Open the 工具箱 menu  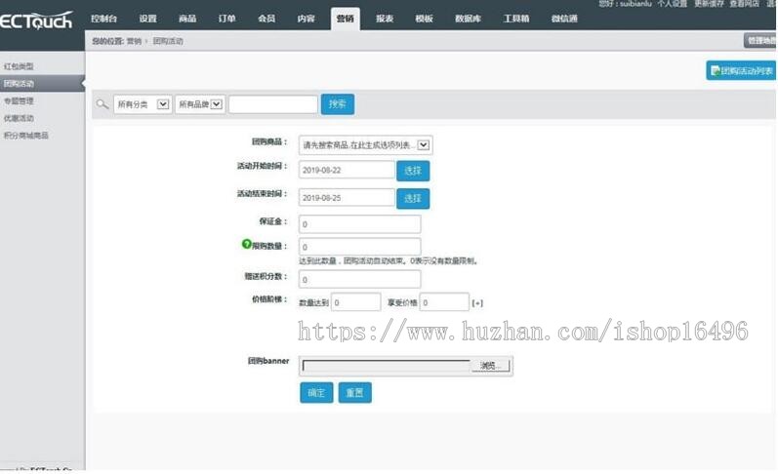516,19
